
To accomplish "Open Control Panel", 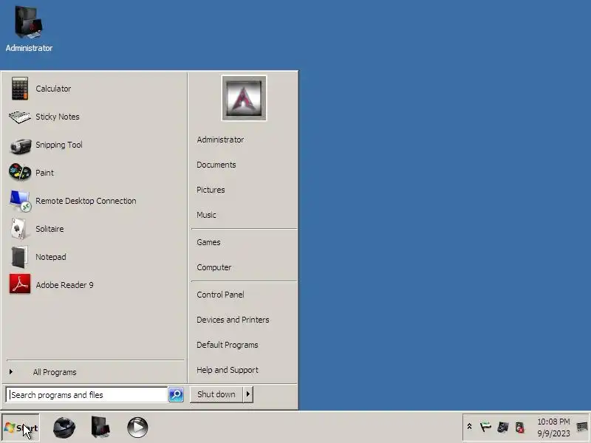I will (220, 295).
